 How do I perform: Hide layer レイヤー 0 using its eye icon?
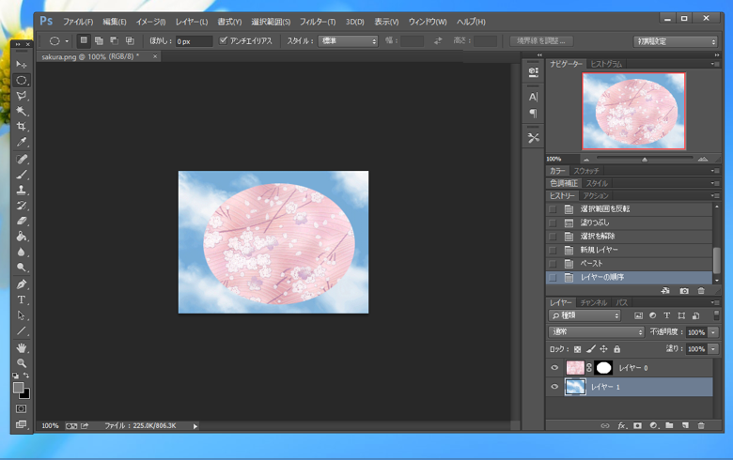(554, 368)
